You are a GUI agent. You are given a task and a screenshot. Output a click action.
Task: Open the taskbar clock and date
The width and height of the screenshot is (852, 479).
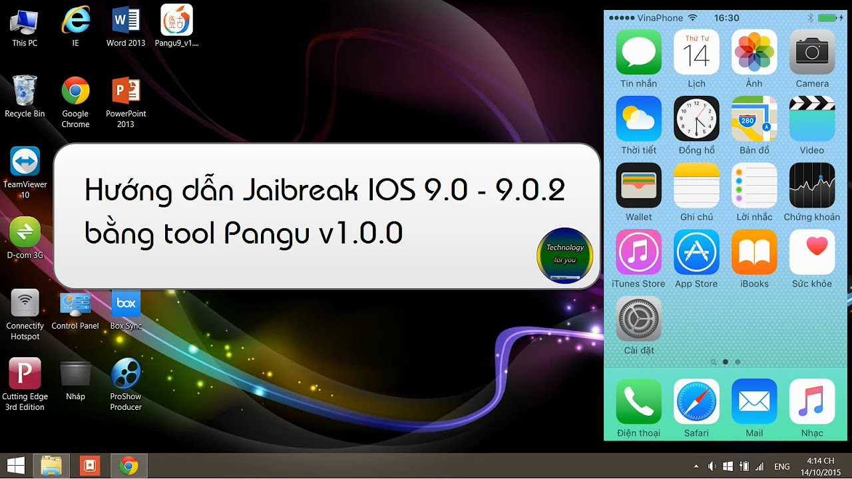coord(820,466)
